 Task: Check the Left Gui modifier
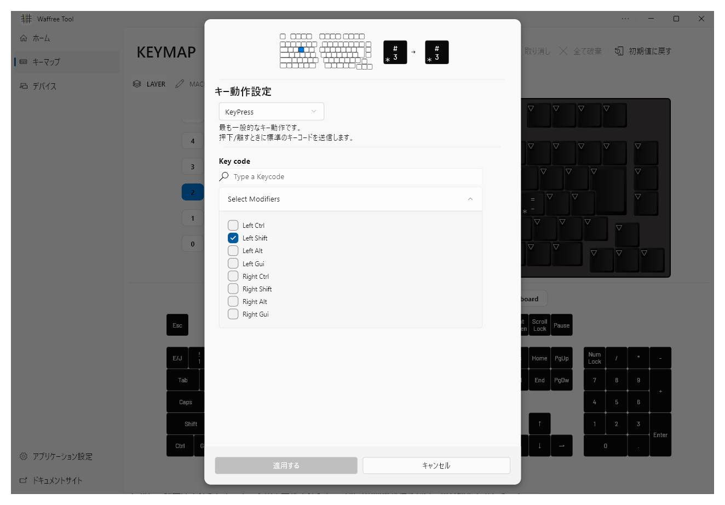233,263
